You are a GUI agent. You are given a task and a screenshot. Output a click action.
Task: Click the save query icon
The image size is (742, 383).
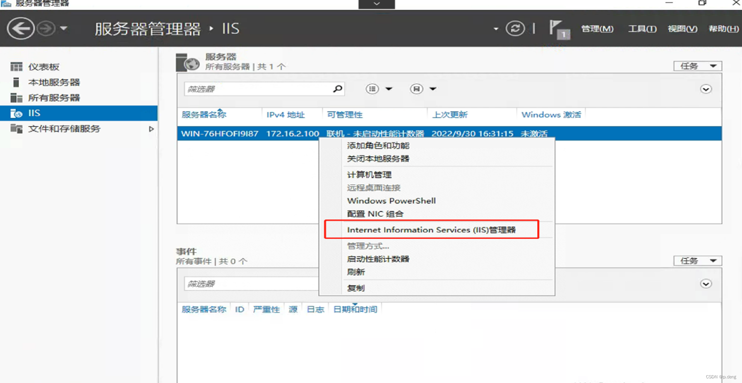point(416,89)
